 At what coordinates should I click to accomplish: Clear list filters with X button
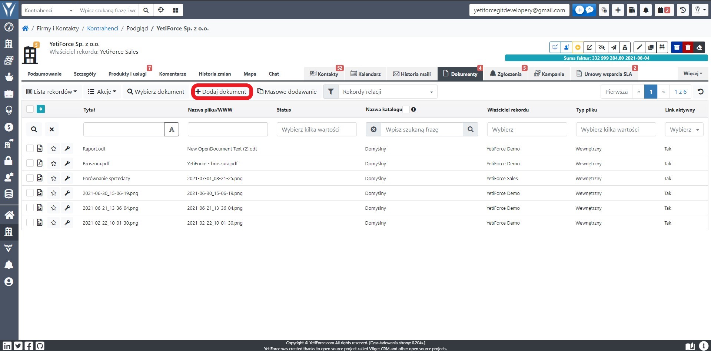52,129
